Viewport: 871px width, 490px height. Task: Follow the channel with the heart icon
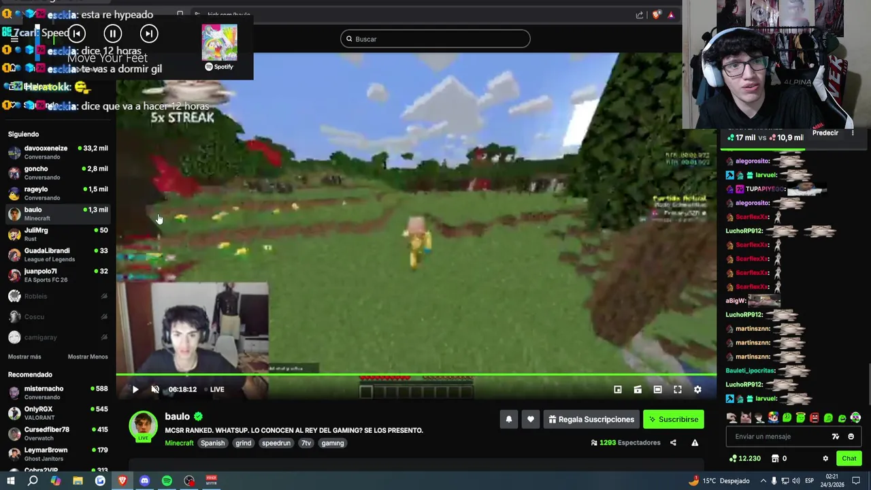tap(530, 419)
